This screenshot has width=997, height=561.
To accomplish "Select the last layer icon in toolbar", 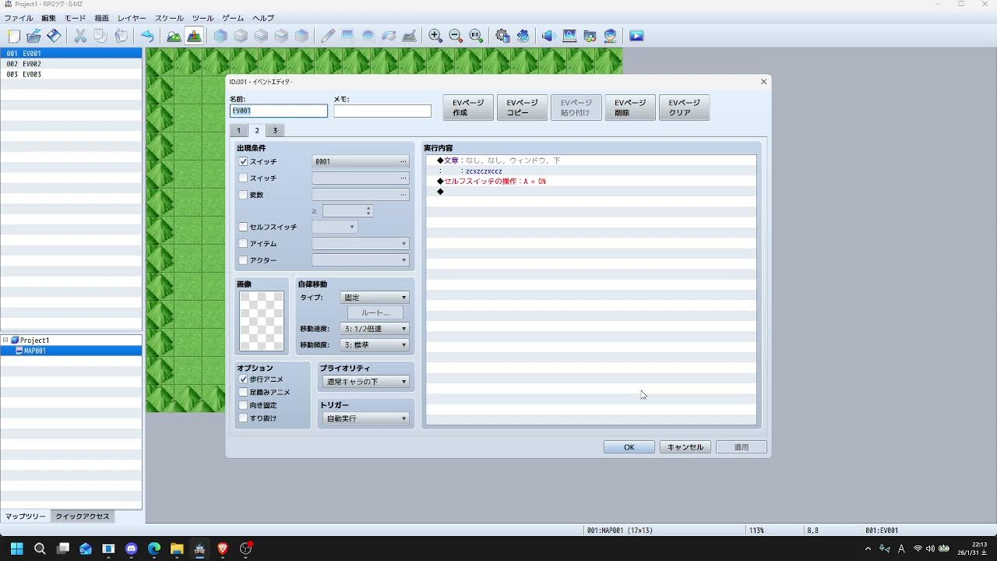I will 301,36.
